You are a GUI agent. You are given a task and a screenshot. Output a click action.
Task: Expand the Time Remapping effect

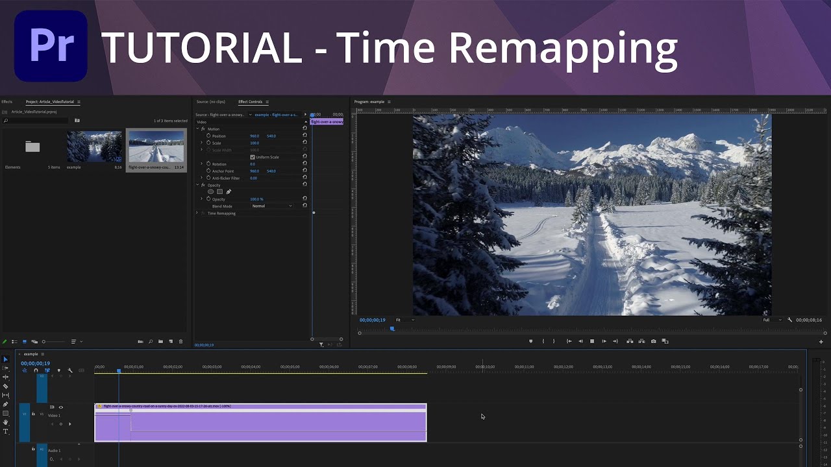pos(197,213)
